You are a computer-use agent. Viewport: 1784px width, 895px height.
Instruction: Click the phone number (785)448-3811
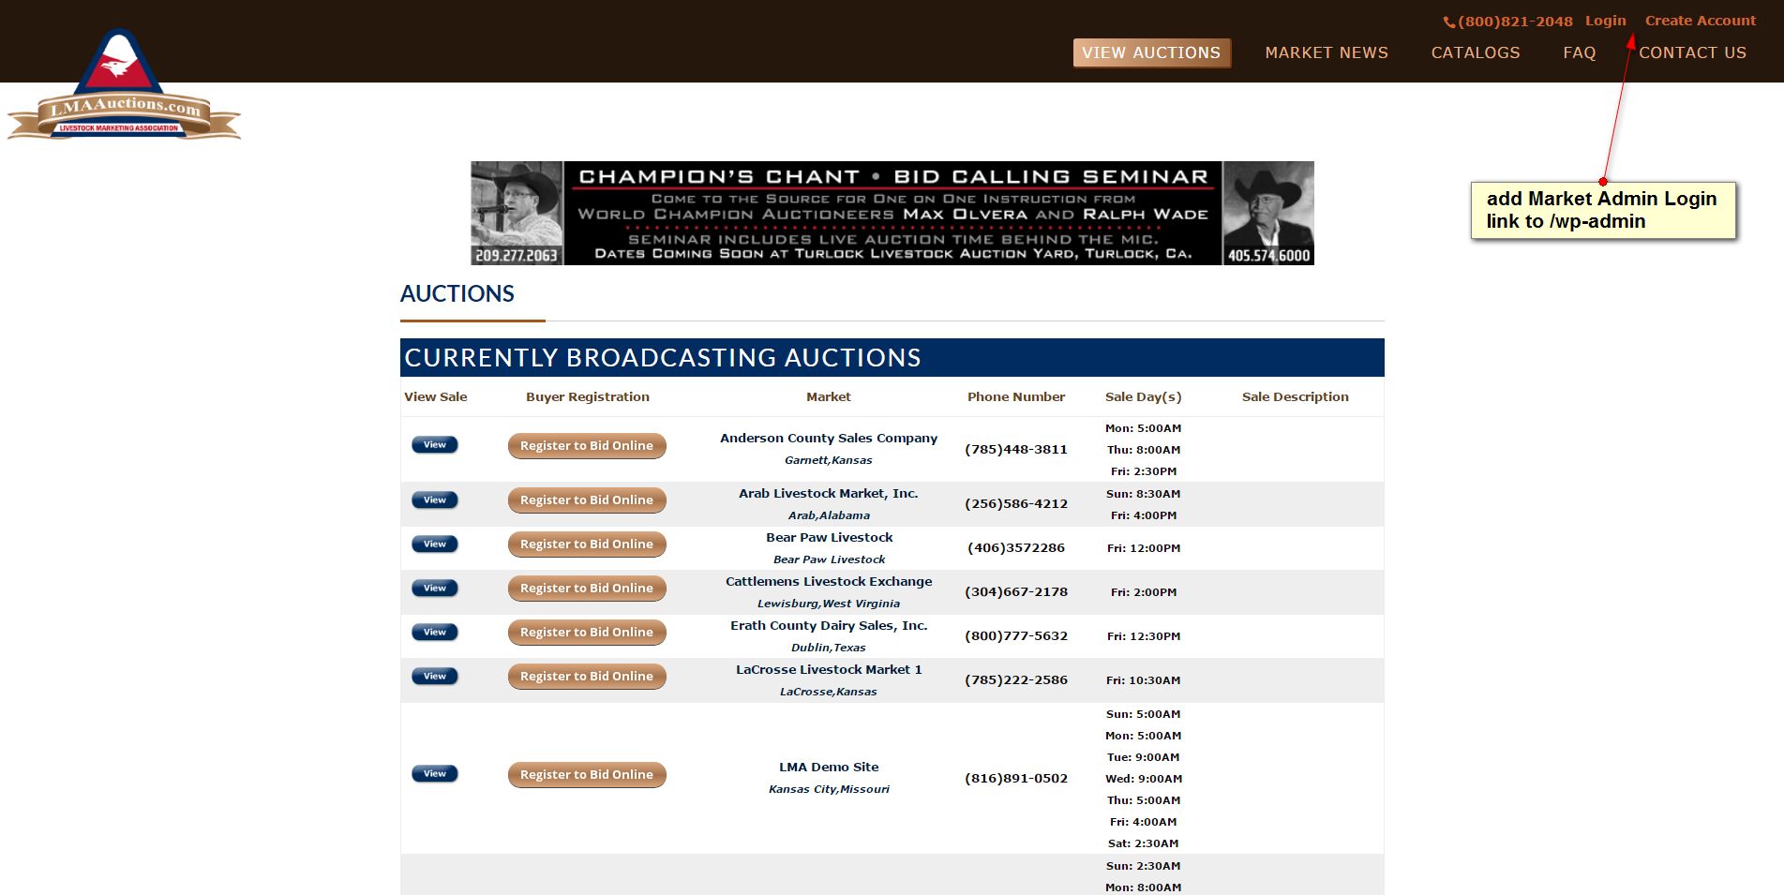tap(1016, 449)
